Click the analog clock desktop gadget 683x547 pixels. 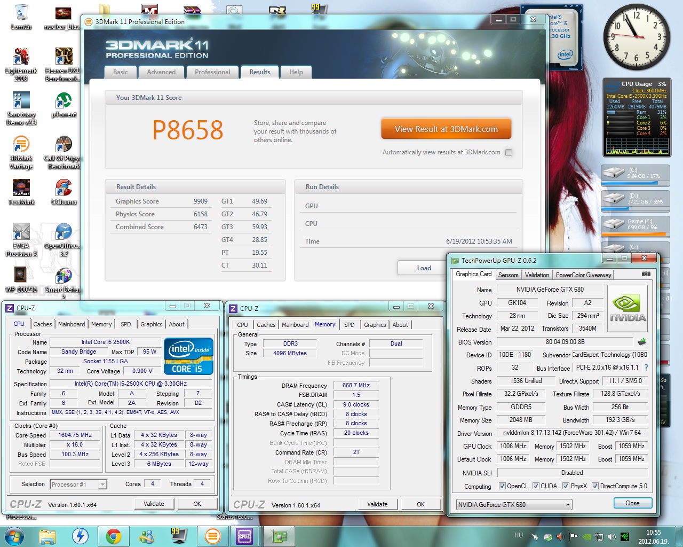tap(636, 37)
